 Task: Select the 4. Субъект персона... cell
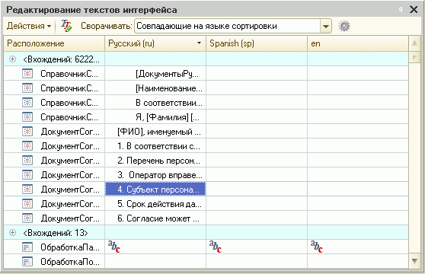pyautogui.click(x=155, y=190)
